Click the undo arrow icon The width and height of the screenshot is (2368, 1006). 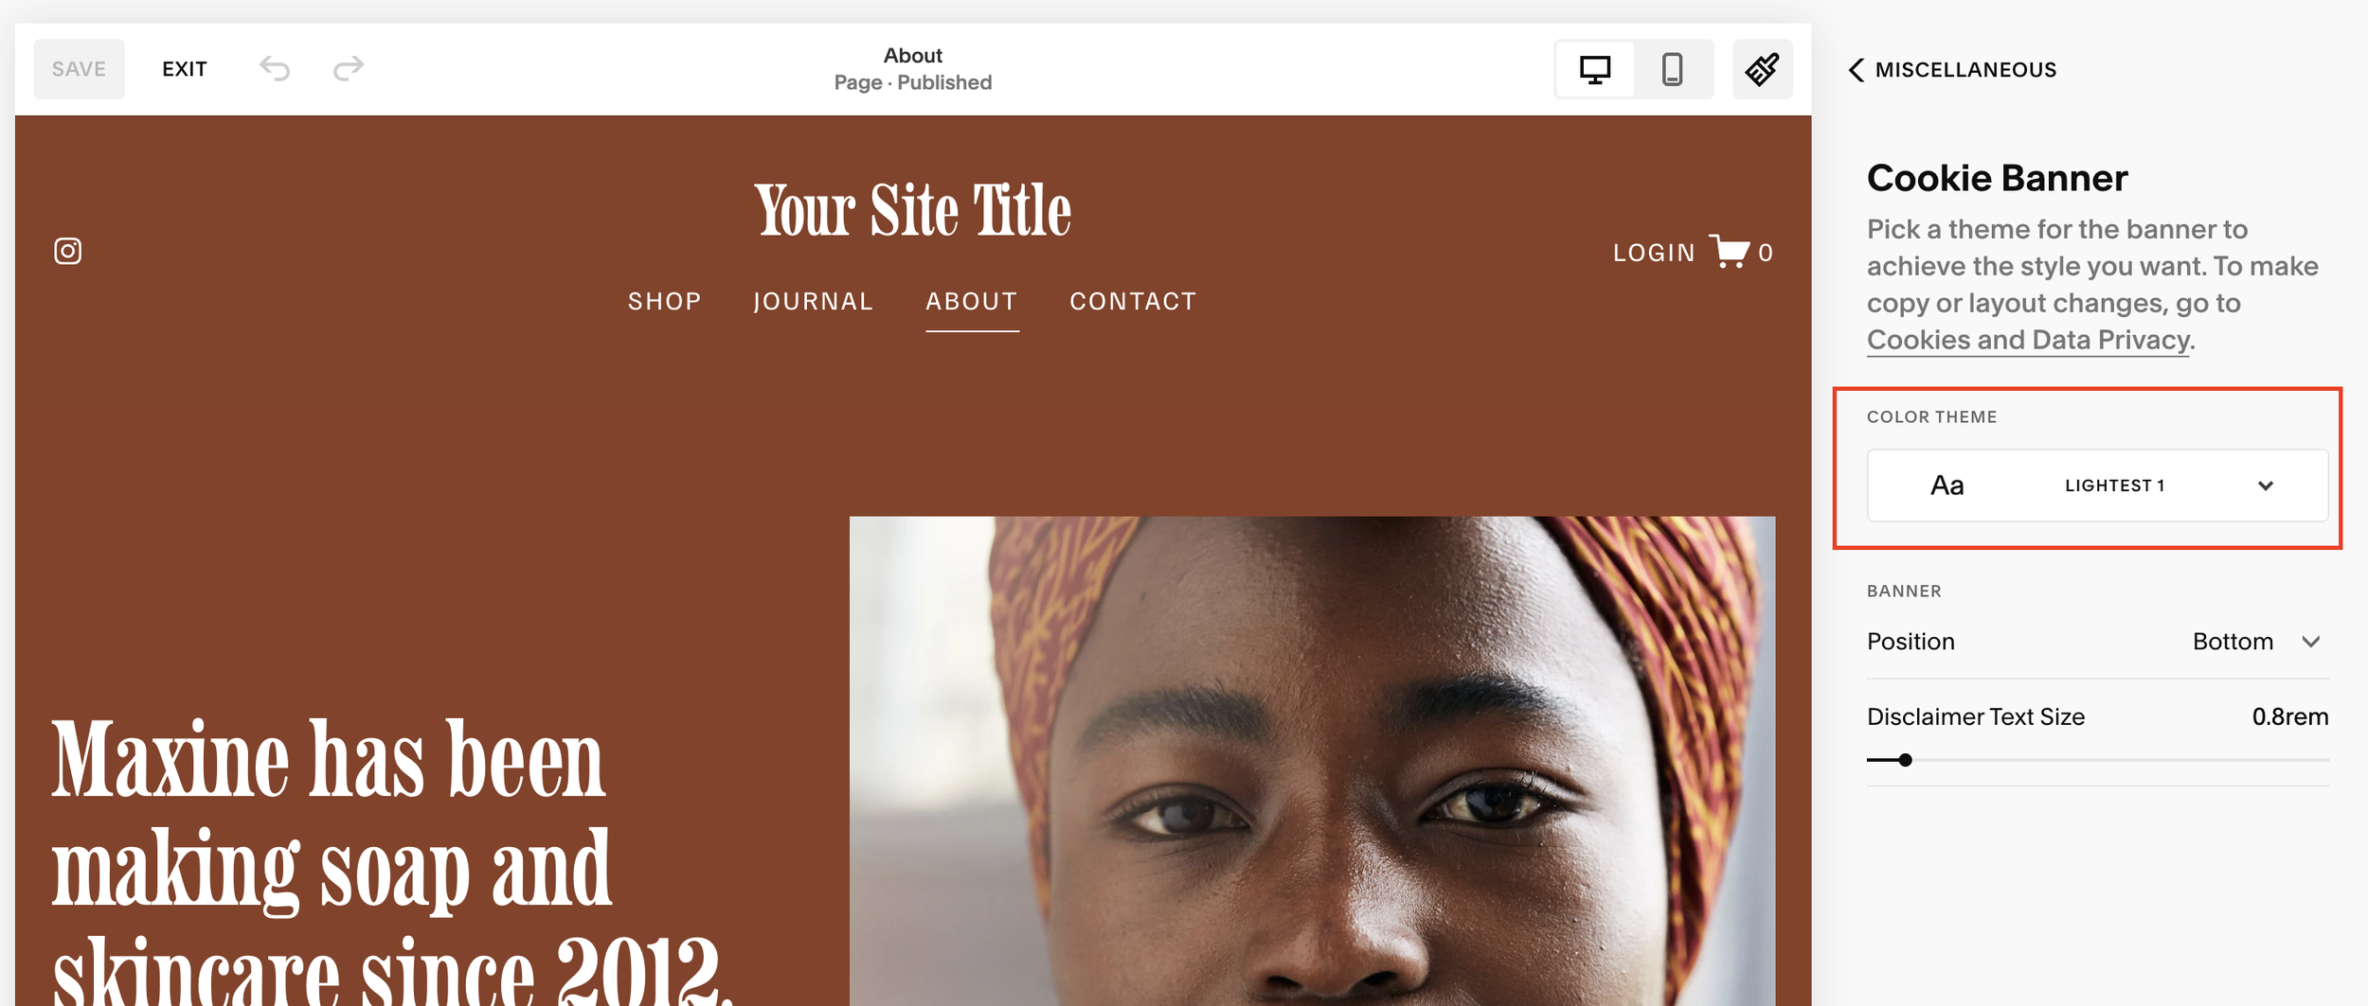click(x=275, y=68)
